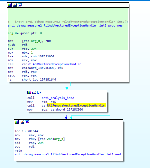
Task: Click mov [rsp+arg_0], rbx instruction
Action: (x=29, y=41)
